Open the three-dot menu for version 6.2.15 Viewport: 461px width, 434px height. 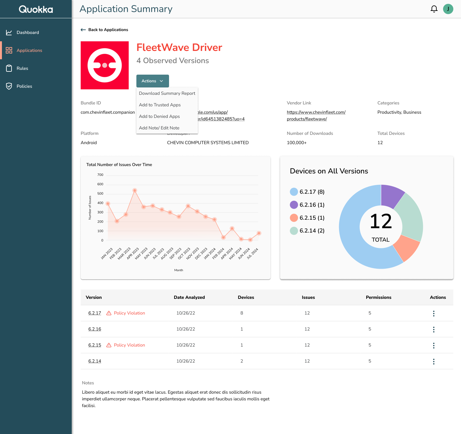pos(434,345)
